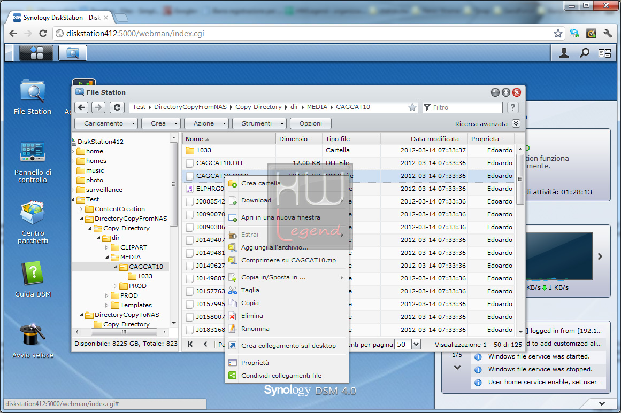Go back in File Station
621x413 pixels.
tap(82, 107)
